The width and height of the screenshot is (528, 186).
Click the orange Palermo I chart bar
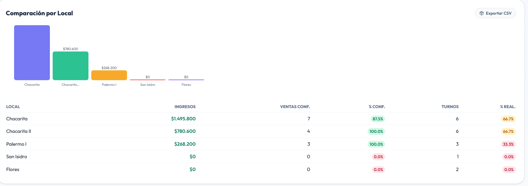click(x=109, y=75)
